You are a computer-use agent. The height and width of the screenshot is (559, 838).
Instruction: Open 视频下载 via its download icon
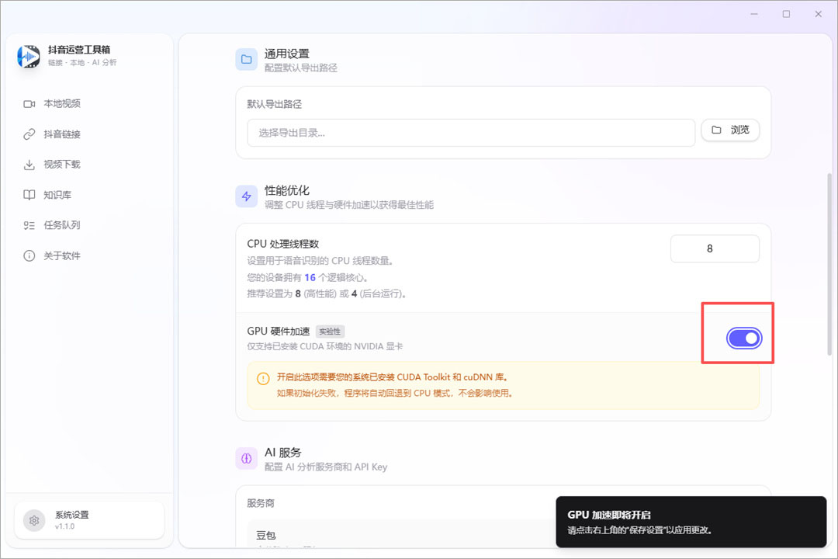click(28, 164)
